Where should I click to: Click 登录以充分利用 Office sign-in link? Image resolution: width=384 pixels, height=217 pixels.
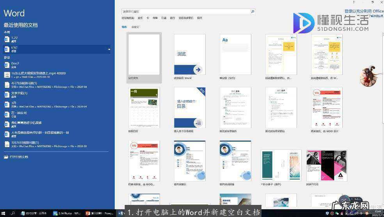[x=364, y=11]
